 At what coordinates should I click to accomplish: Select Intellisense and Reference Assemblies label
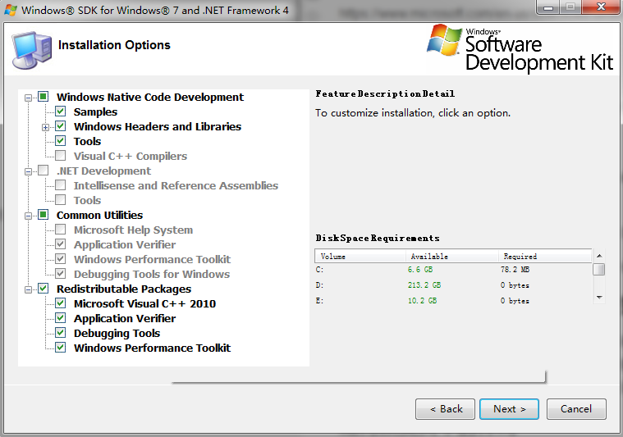(176, 186)
